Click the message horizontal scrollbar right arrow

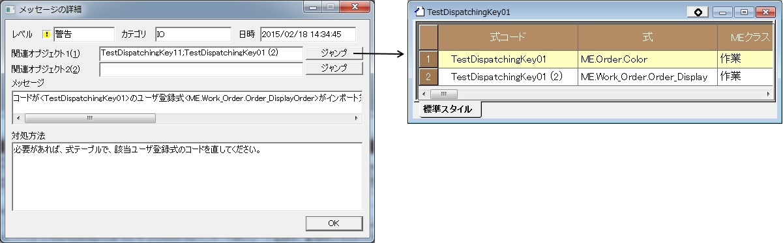(356, 119)
